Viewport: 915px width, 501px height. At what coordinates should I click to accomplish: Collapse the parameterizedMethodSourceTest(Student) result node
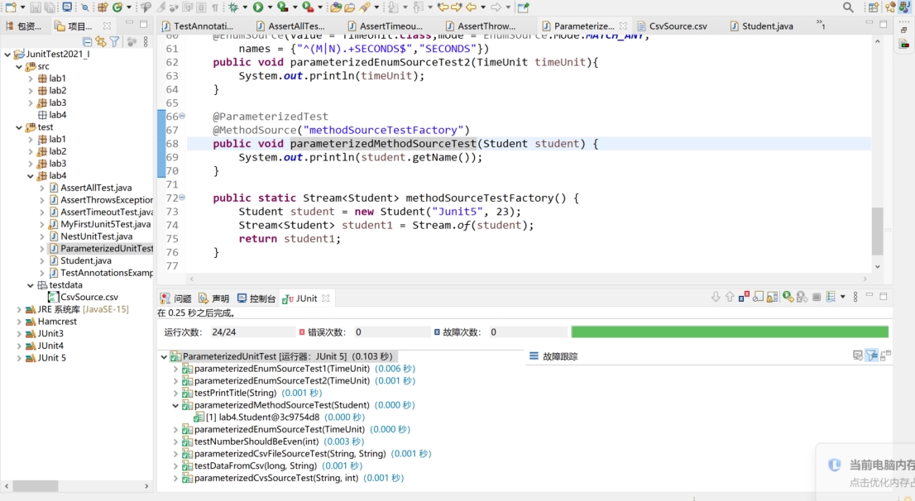(x=174, y=405)
